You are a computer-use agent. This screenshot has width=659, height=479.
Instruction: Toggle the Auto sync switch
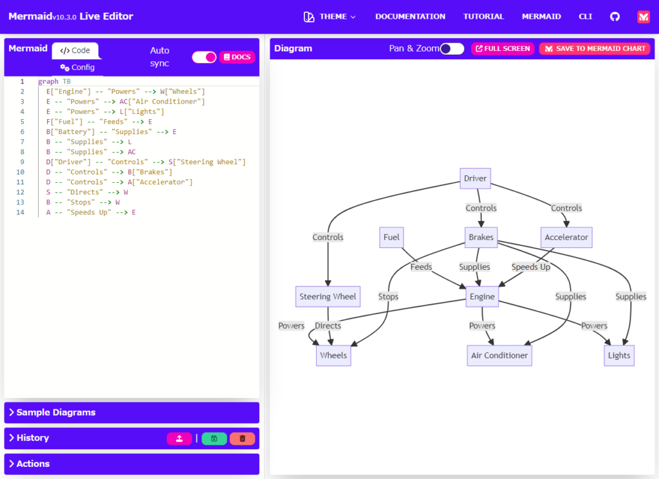tap(204, 57)
